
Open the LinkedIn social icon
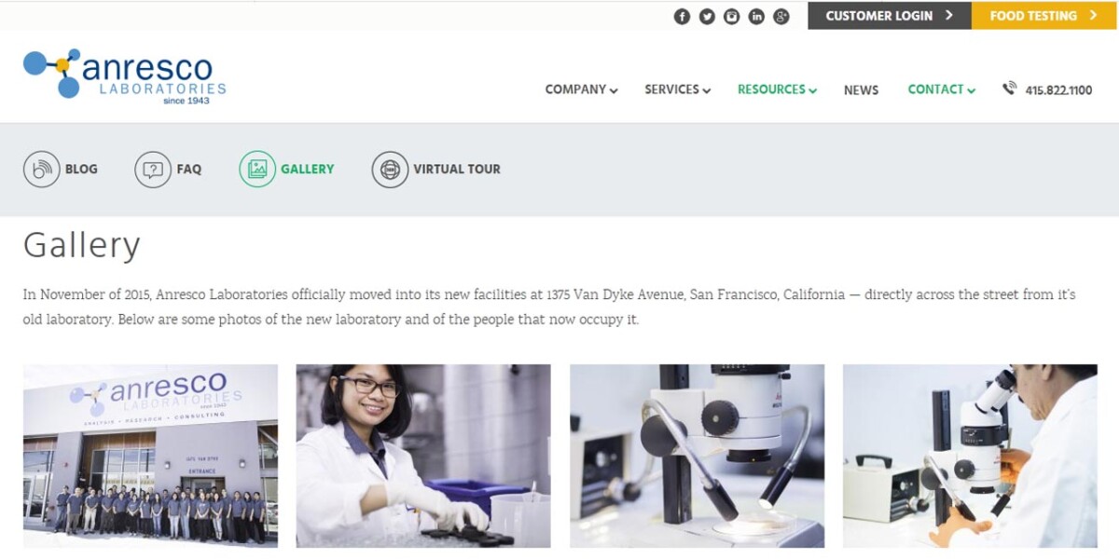click(756, 16)
